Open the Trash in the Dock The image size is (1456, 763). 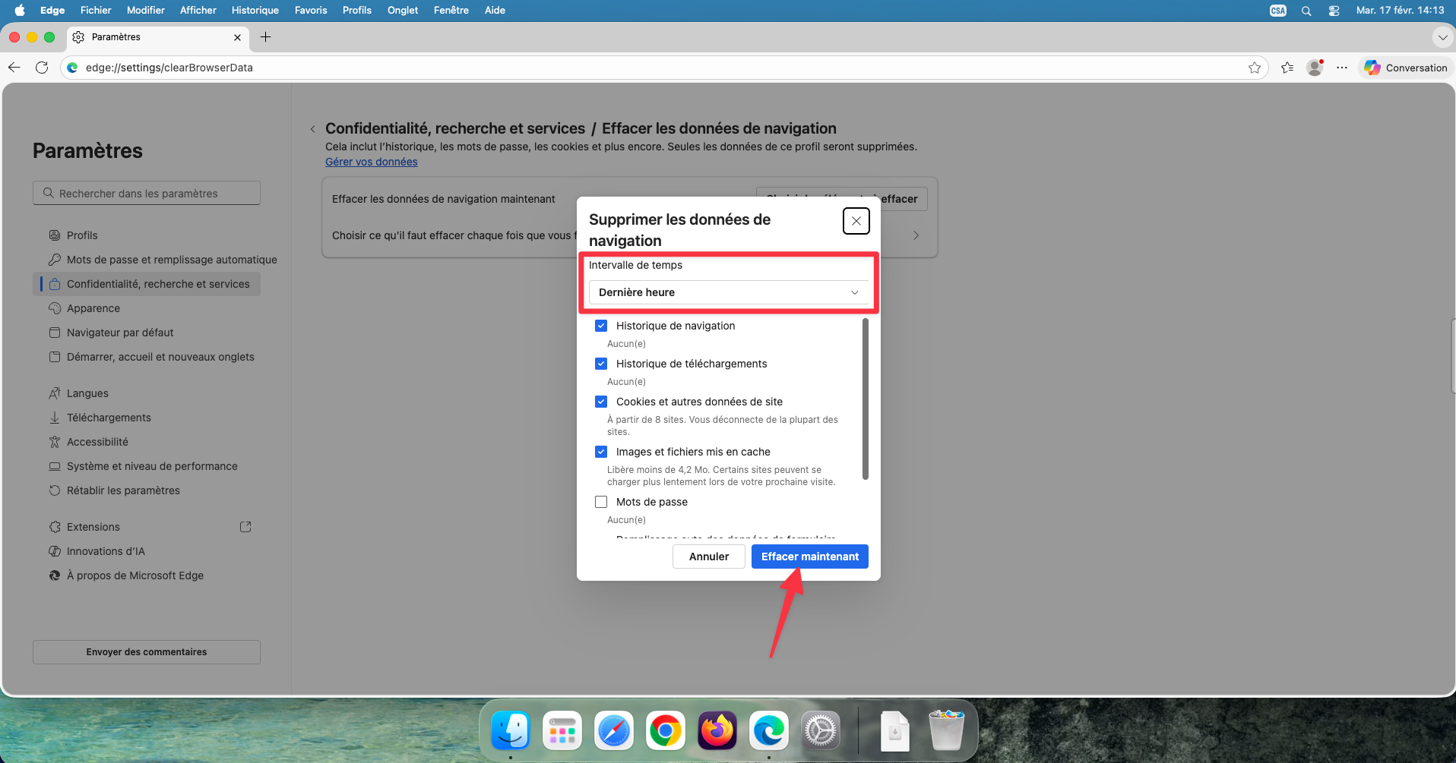(947, 731)
